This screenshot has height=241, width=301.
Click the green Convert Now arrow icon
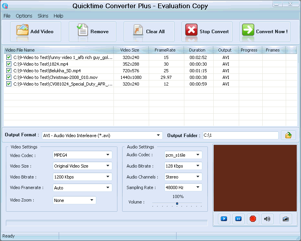[x=248, y=30]
